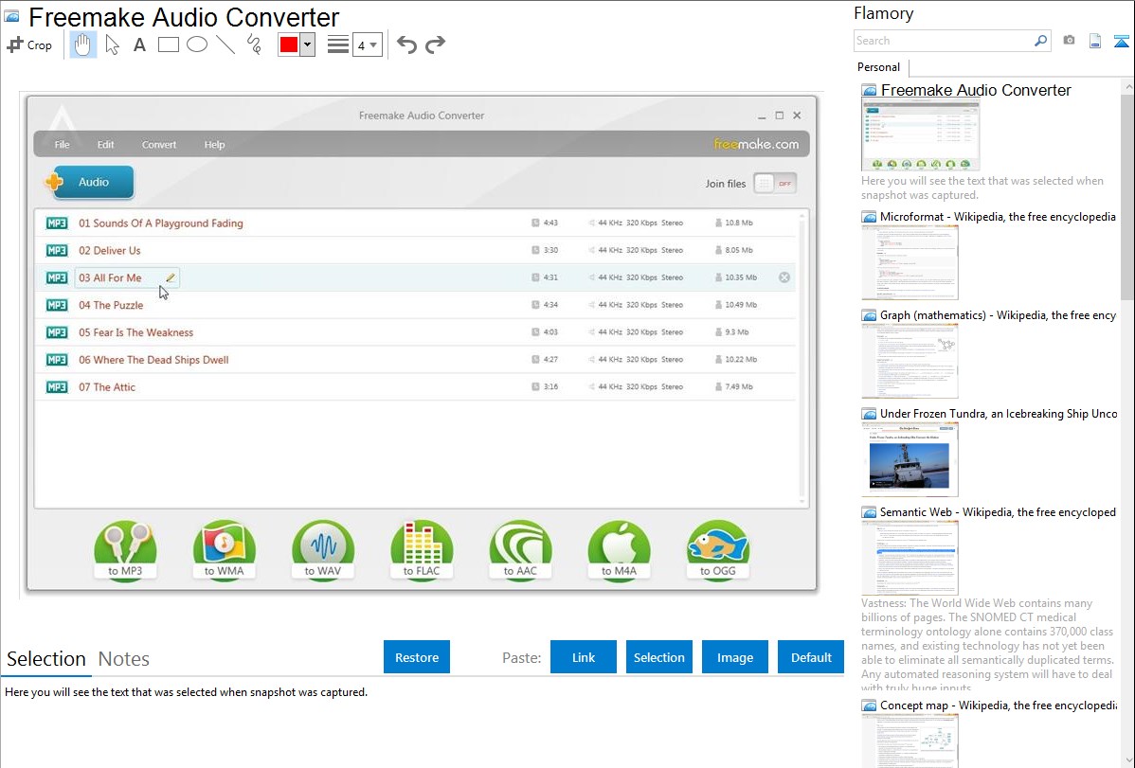
Task: Click the camera snapshot icon
Action: (x=1069, y=41)
